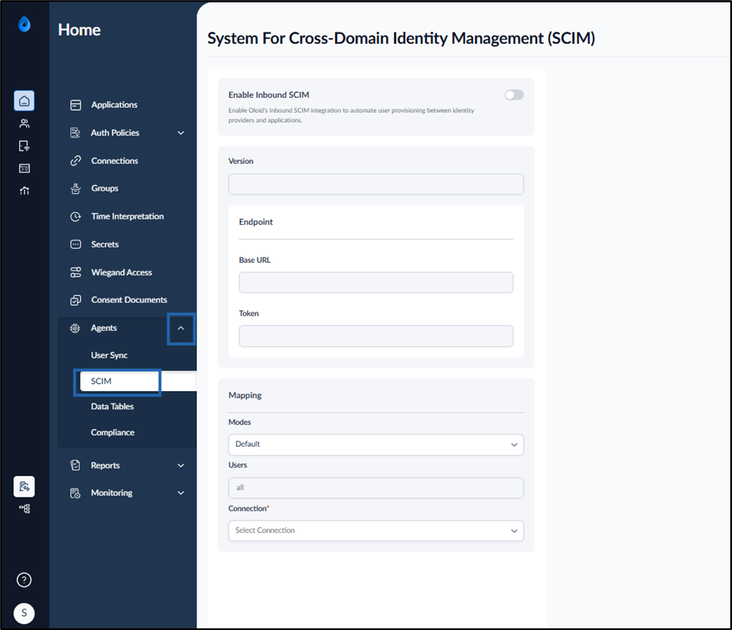Click the Applications window icon
The image size is (732, 630).
[x=76, y=105]
